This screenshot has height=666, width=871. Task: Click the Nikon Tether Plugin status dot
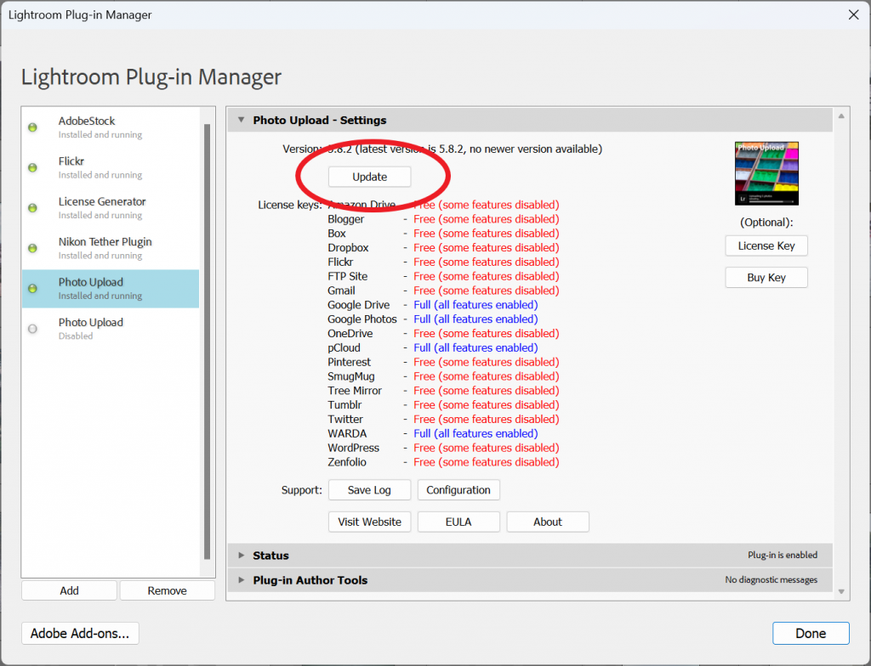tap(33, 248)
